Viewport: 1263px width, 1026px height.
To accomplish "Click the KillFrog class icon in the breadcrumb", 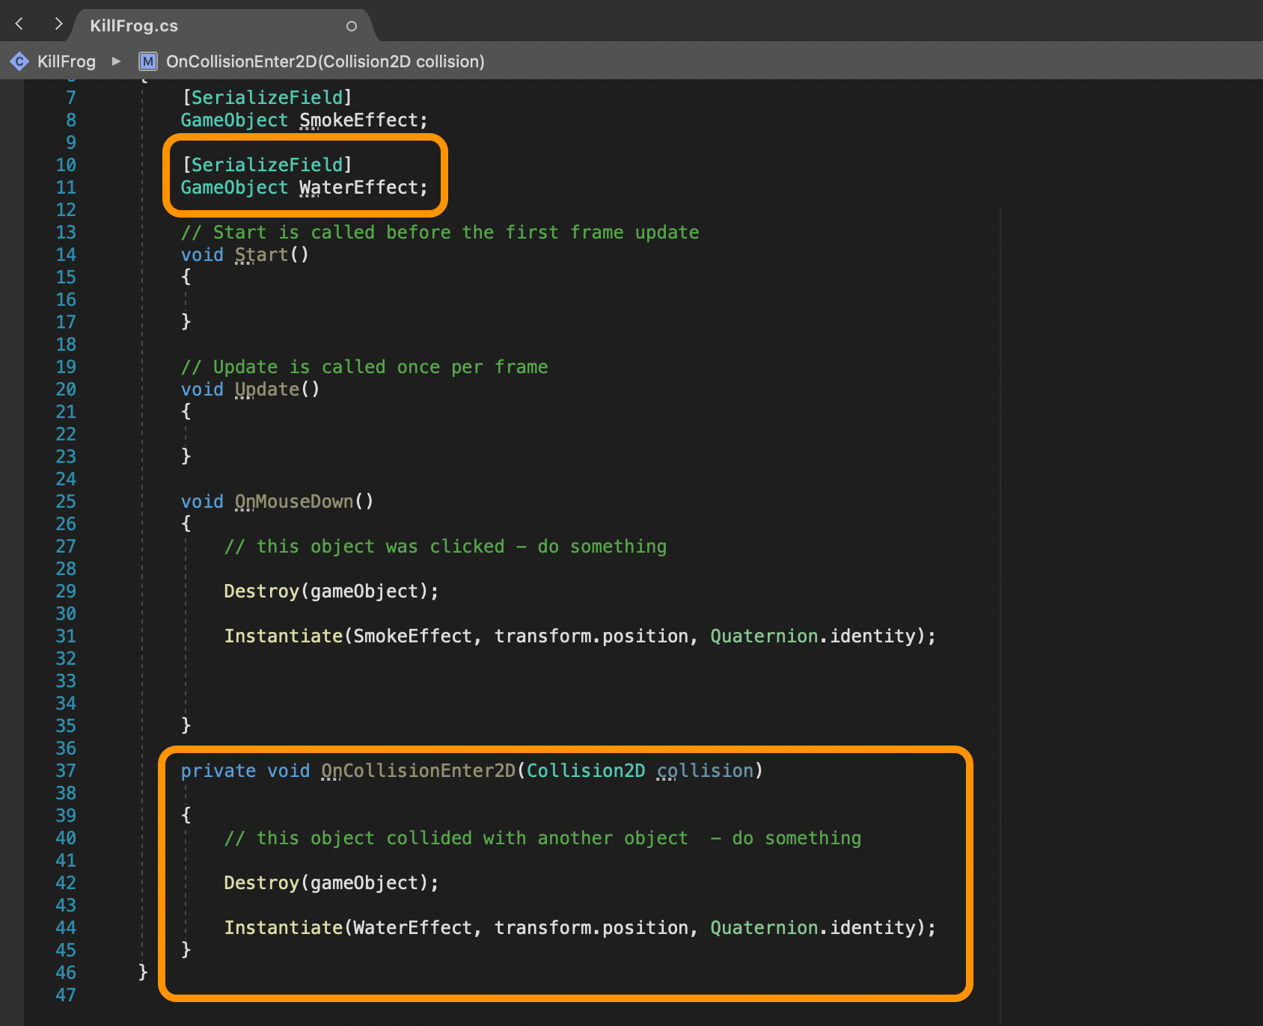I will click(19, 61).
